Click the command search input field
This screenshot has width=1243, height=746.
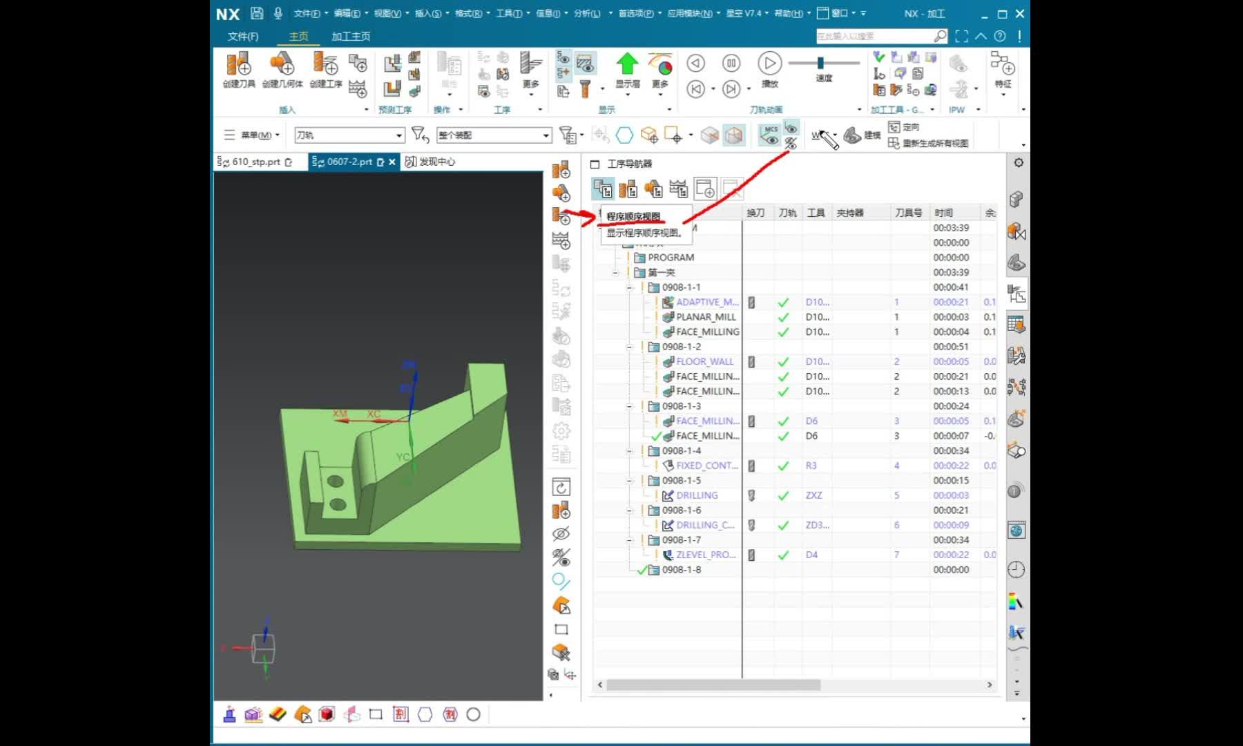(874, 36)
